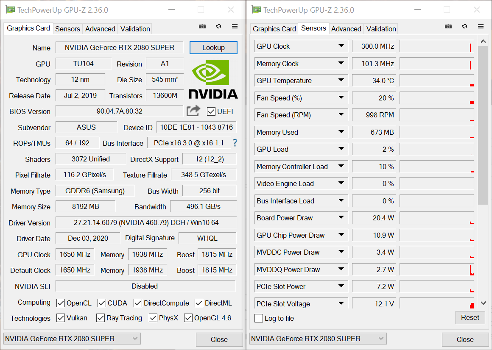Toggle the Ray Tracing checkbox
Image resolution: width=492 pixels, height=350 pixels.
click(x=101, y=318)
